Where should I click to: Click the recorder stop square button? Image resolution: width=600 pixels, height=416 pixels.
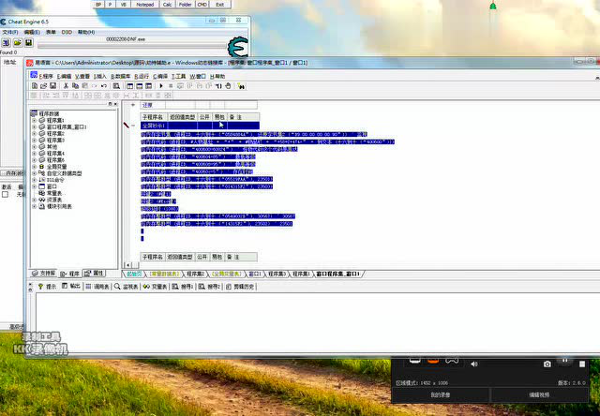click(582, 364)
